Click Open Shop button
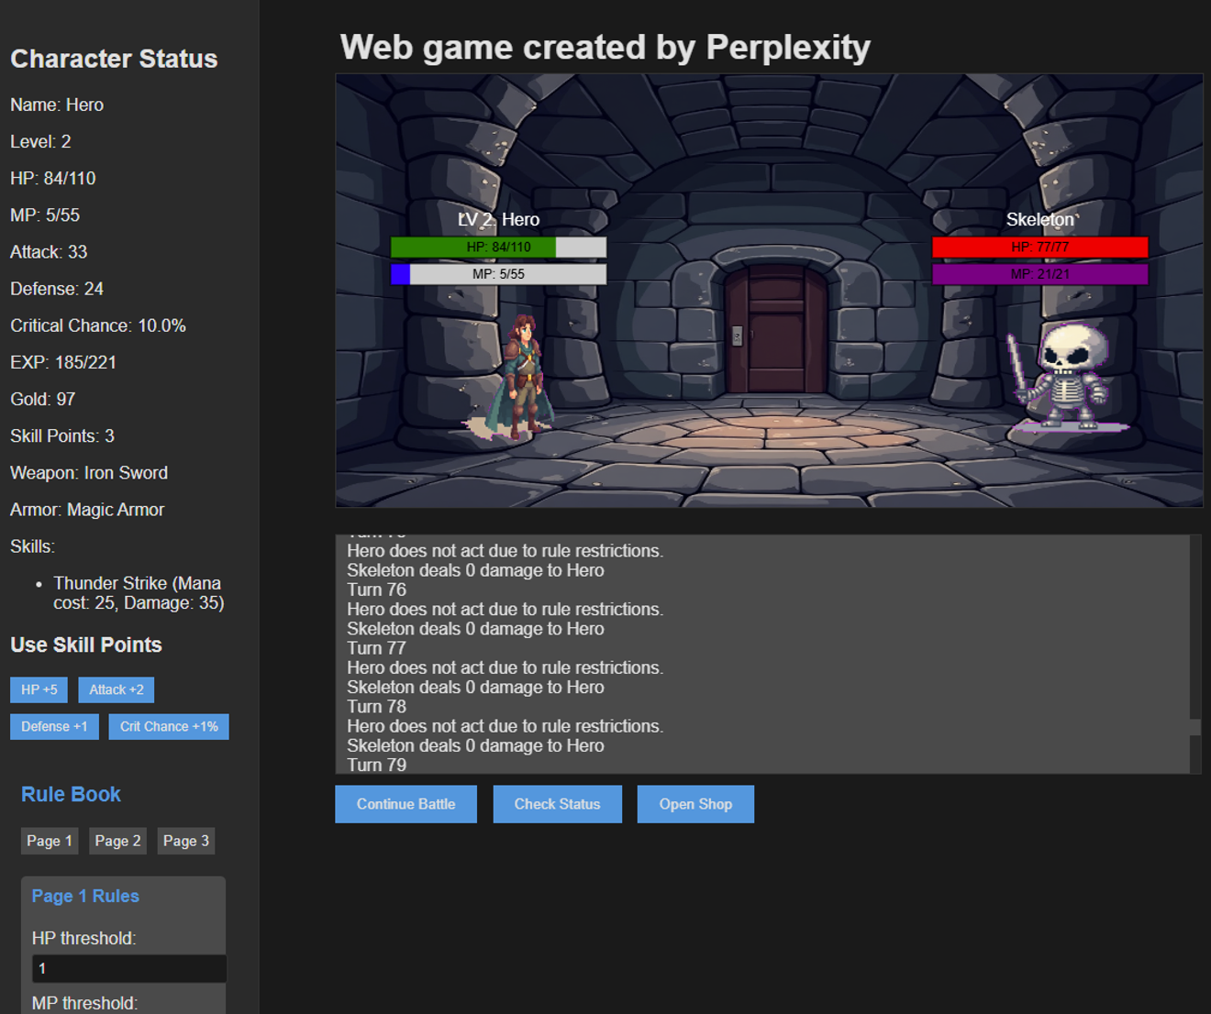This screenshot has width=1211, height=1014. 695,804
